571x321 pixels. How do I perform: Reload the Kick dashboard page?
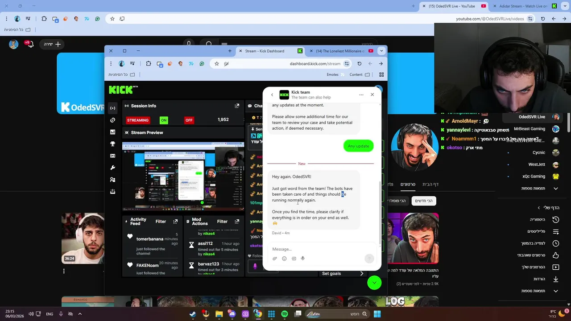tap(359, 64)
